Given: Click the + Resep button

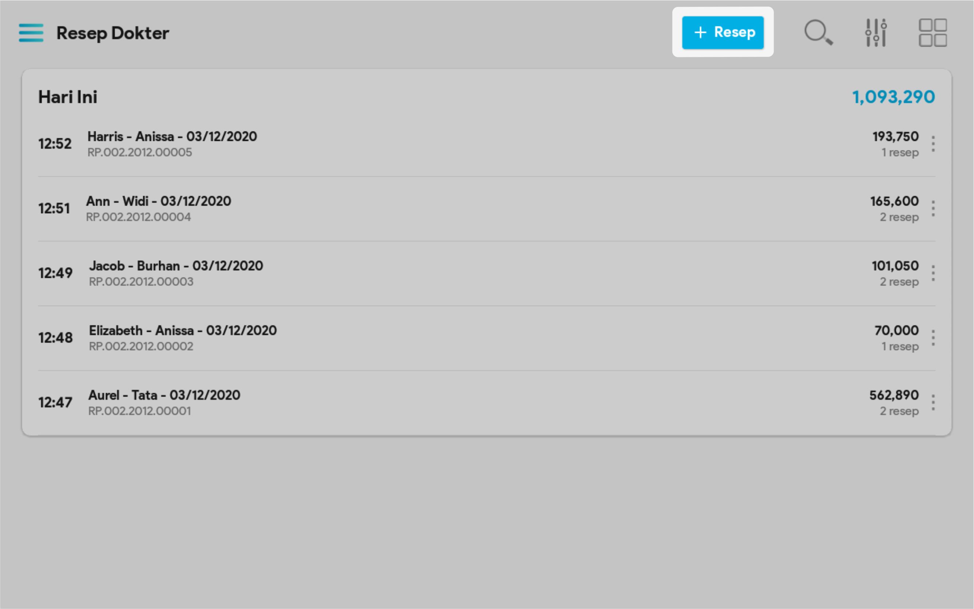Looking at the screenshot, I should pos(722,32).
